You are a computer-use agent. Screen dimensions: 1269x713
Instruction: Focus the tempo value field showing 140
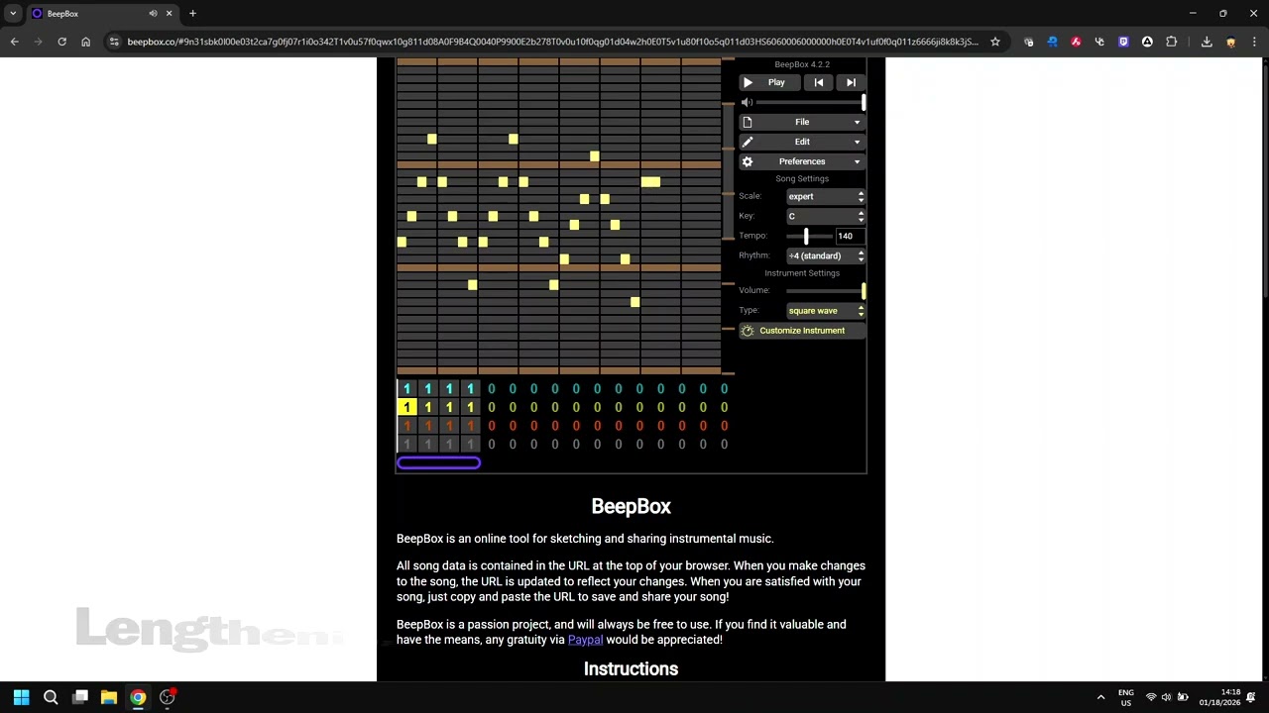pos(849,236)
